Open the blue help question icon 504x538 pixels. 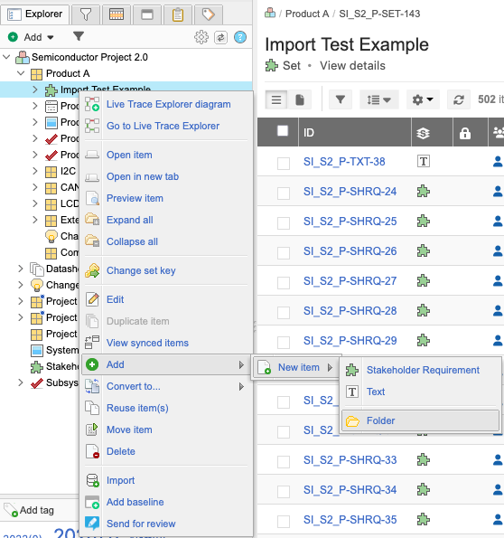240,37
